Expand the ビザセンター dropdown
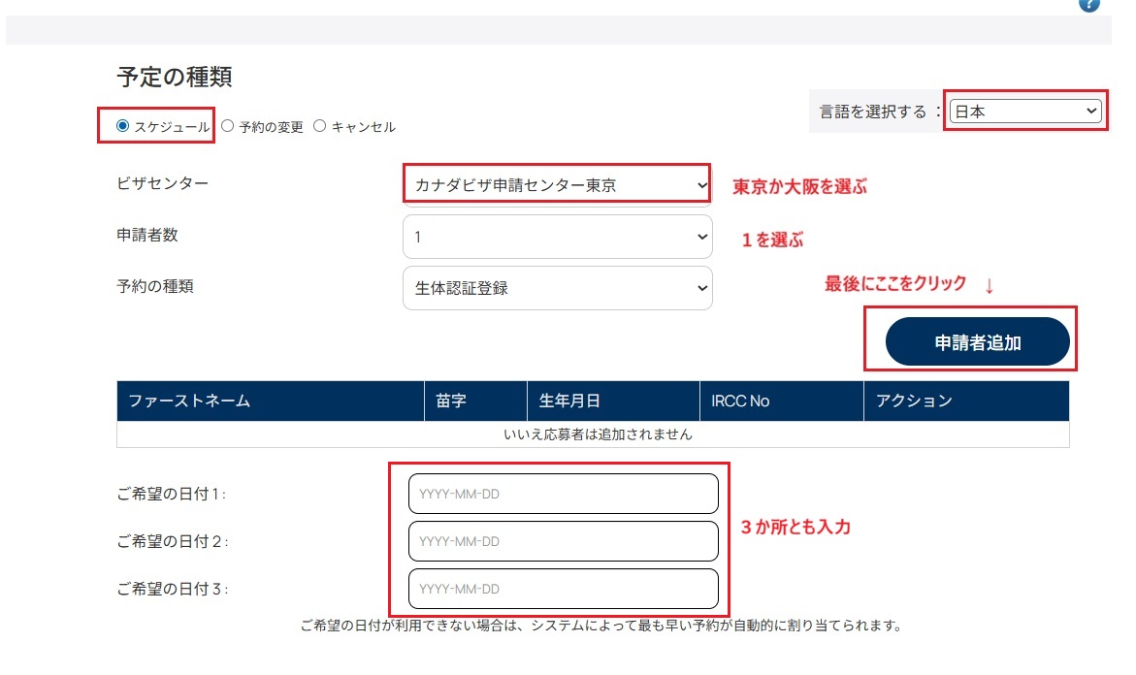1136x675 pixels. pyautogui.click(x=557, y=184)
